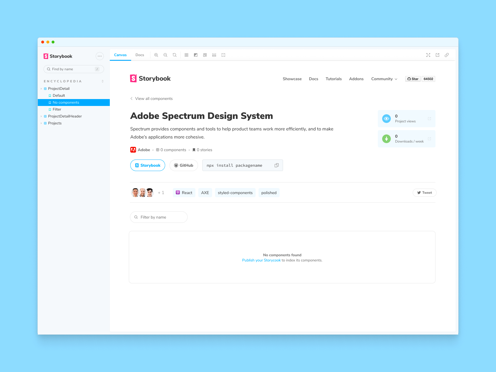The image size is (496, 372).
Task: Toggle the grid view toolbar icon
Action: click(x=186, y=55)
